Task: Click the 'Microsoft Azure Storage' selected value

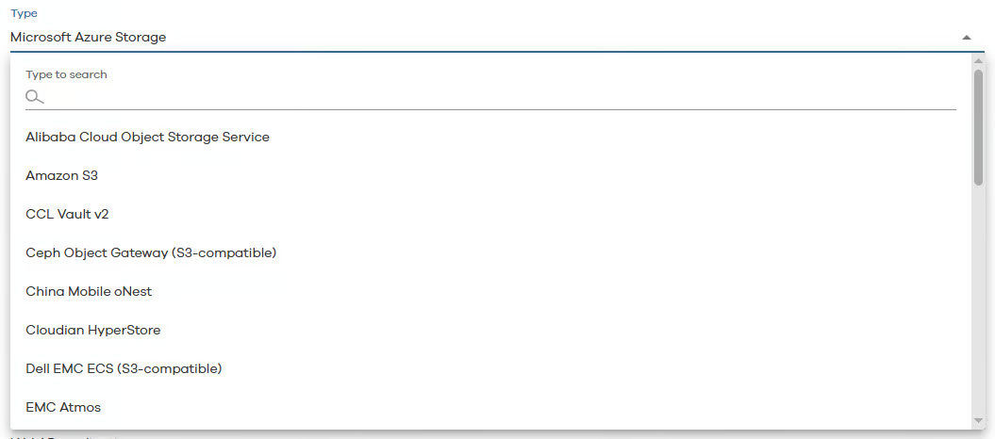Action: tap(88, 38)
